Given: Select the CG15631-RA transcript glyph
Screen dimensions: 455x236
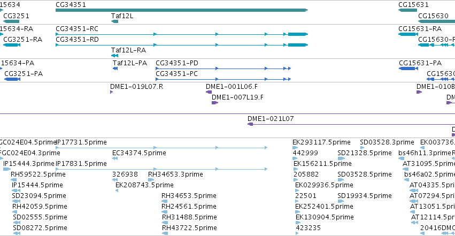Looking at the screenshot, I should 408,34.
